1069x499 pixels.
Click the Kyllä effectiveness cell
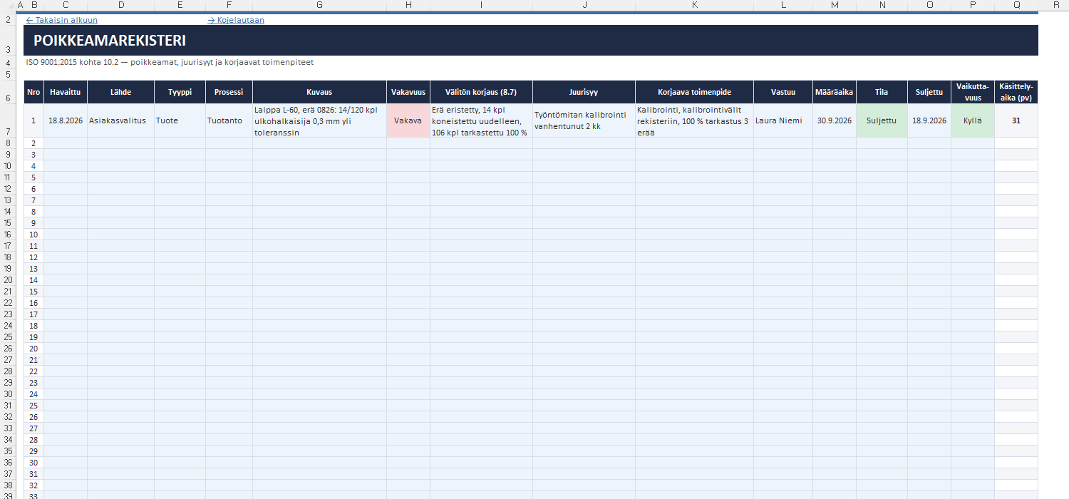973,120
